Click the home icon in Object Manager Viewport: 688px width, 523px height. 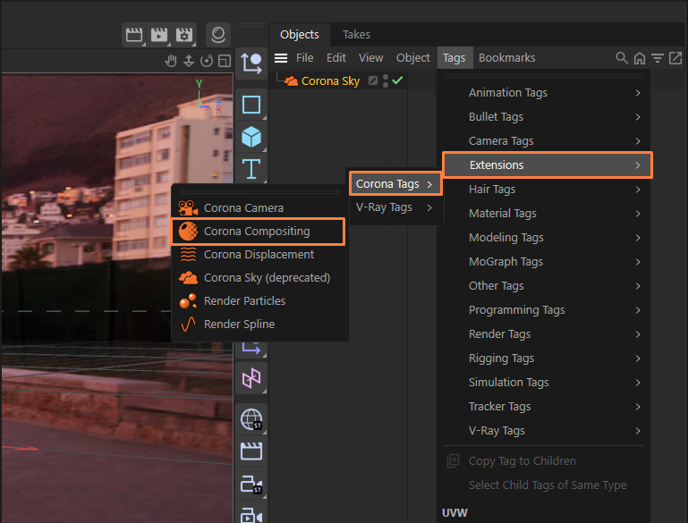640,58
